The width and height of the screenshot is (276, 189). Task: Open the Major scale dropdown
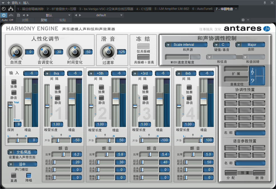[x=250, y=45]
